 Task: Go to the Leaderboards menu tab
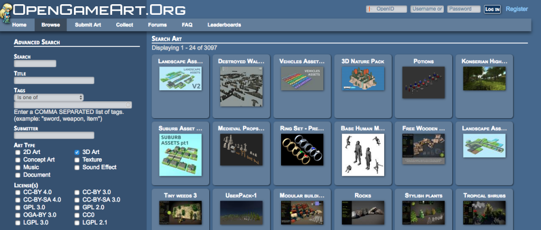pyautogui.click(x=224, y=25)
